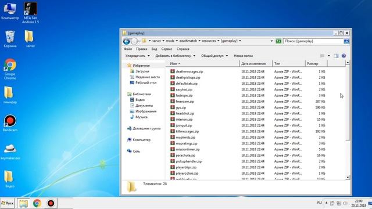Select the Bandicam desktop shortcut
The image size is (372, 209).
10,122
